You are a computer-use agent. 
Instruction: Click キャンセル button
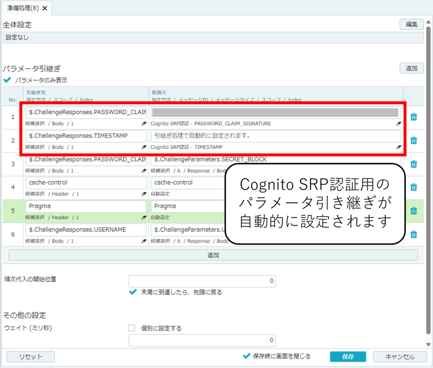(400, 357)
